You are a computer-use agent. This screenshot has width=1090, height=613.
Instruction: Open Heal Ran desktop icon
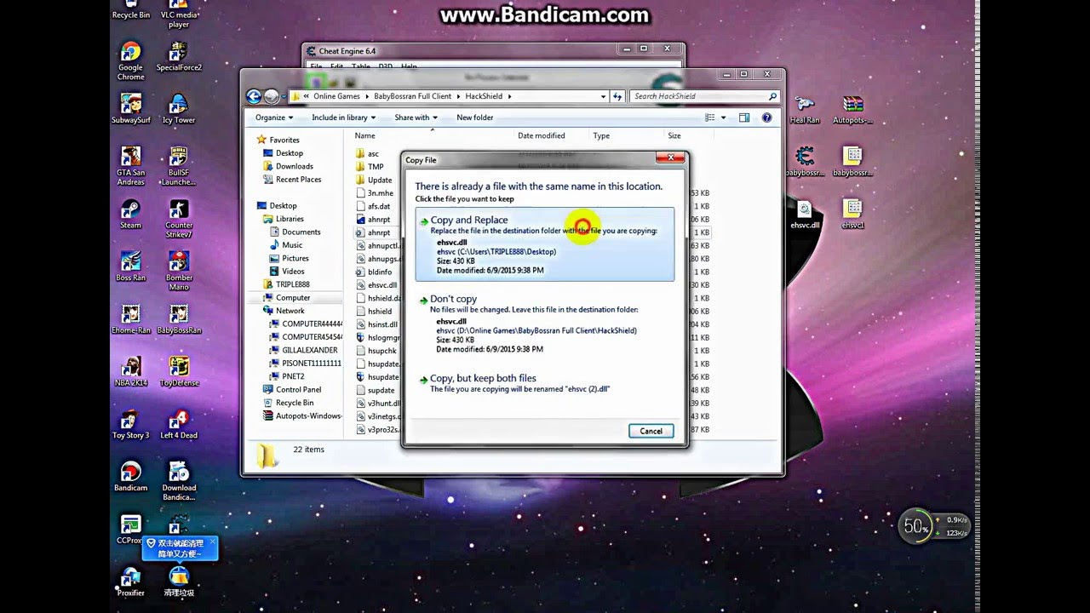tap(805, 109)
